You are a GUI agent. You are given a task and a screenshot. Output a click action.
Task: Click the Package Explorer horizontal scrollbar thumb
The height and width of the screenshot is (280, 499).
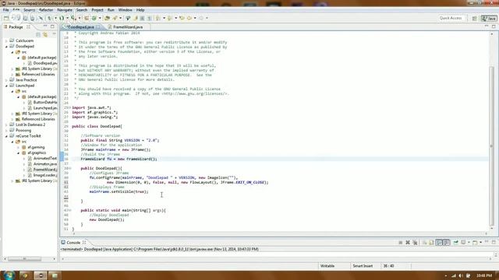pyautogui.click(x=24, y=259)
